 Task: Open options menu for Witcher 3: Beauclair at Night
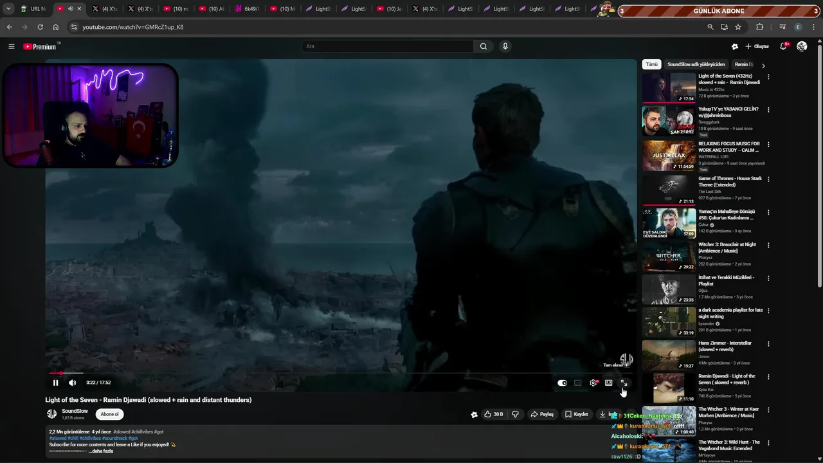[768, 245]
